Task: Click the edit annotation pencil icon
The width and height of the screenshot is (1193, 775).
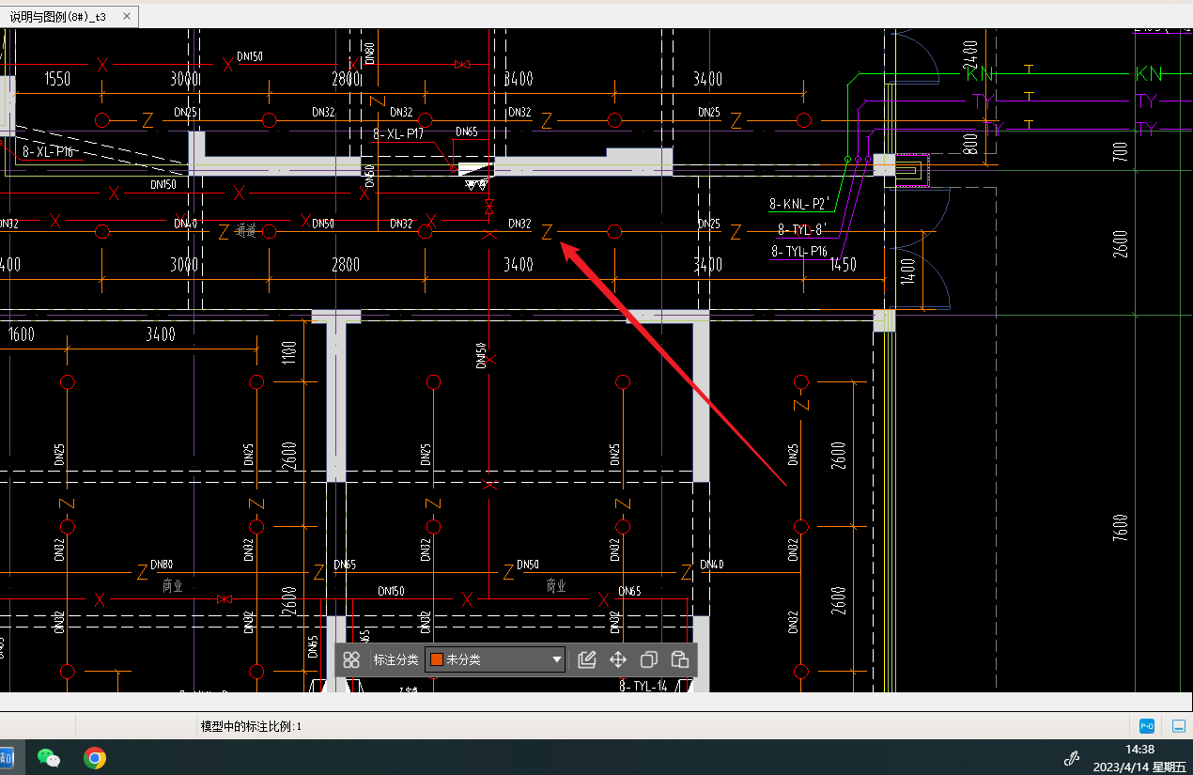Action: tap(587, 659)
